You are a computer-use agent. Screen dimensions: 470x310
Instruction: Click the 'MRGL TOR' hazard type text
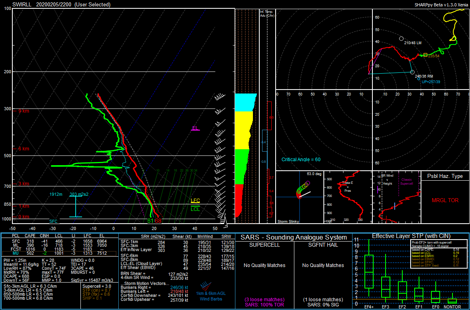tap(445, 201)
